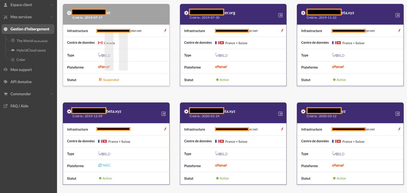Screen dimensions: 407x193
Task: Open gear settings on card created 2019-12-09
Action: coord(69,112)
